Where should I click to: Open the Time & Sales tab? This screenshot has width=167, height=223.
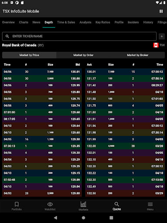point(66,22)
